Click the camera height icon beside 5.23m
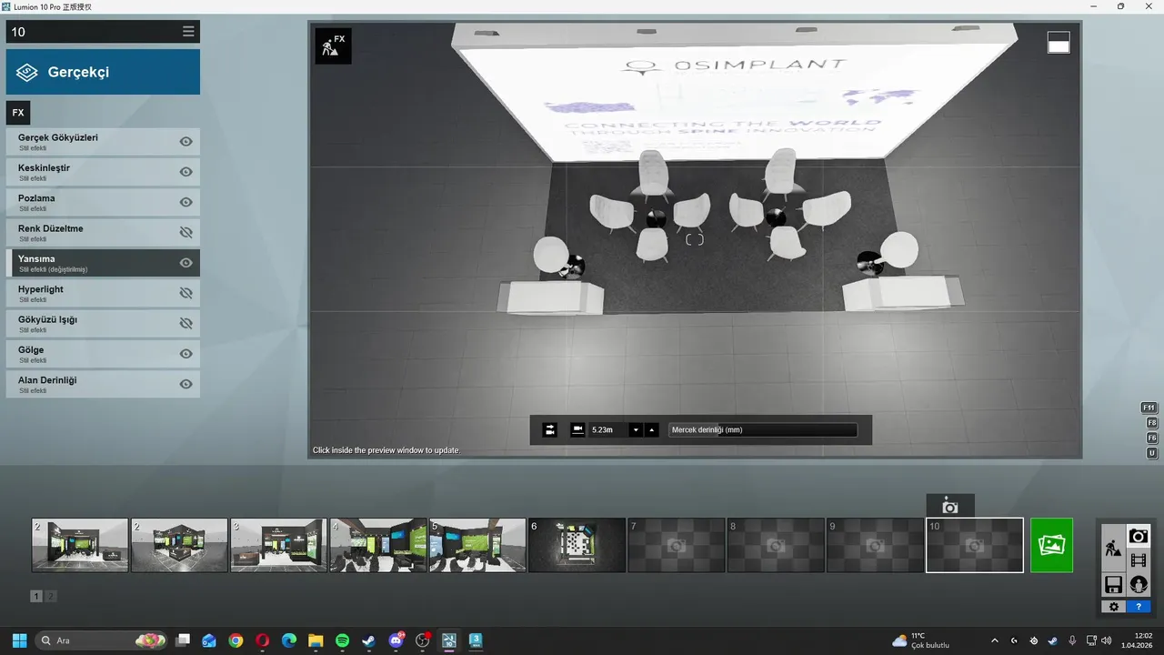Image resolution: width=1164 pixels, height=655 pixels. click(x=577, y=430)
